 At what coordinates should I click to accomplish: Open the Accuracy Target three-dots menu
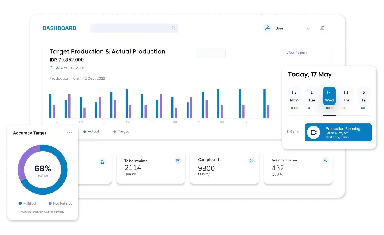(x=69, y=133)
